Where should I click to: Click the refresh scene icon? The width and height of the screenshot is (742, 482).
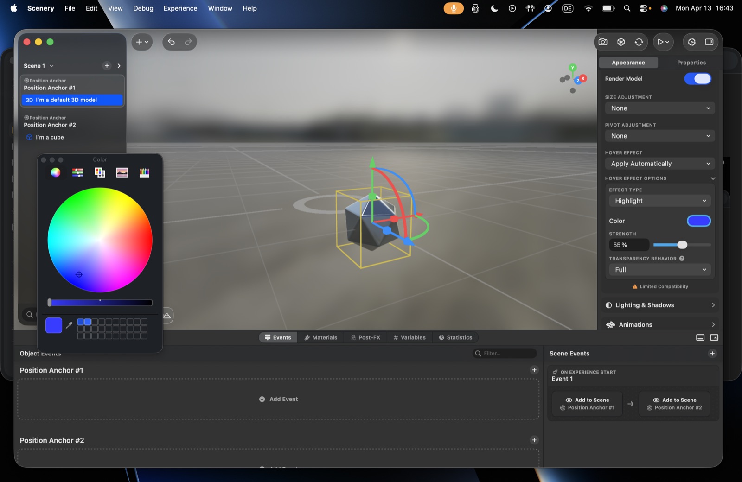[x=639, y=42]
